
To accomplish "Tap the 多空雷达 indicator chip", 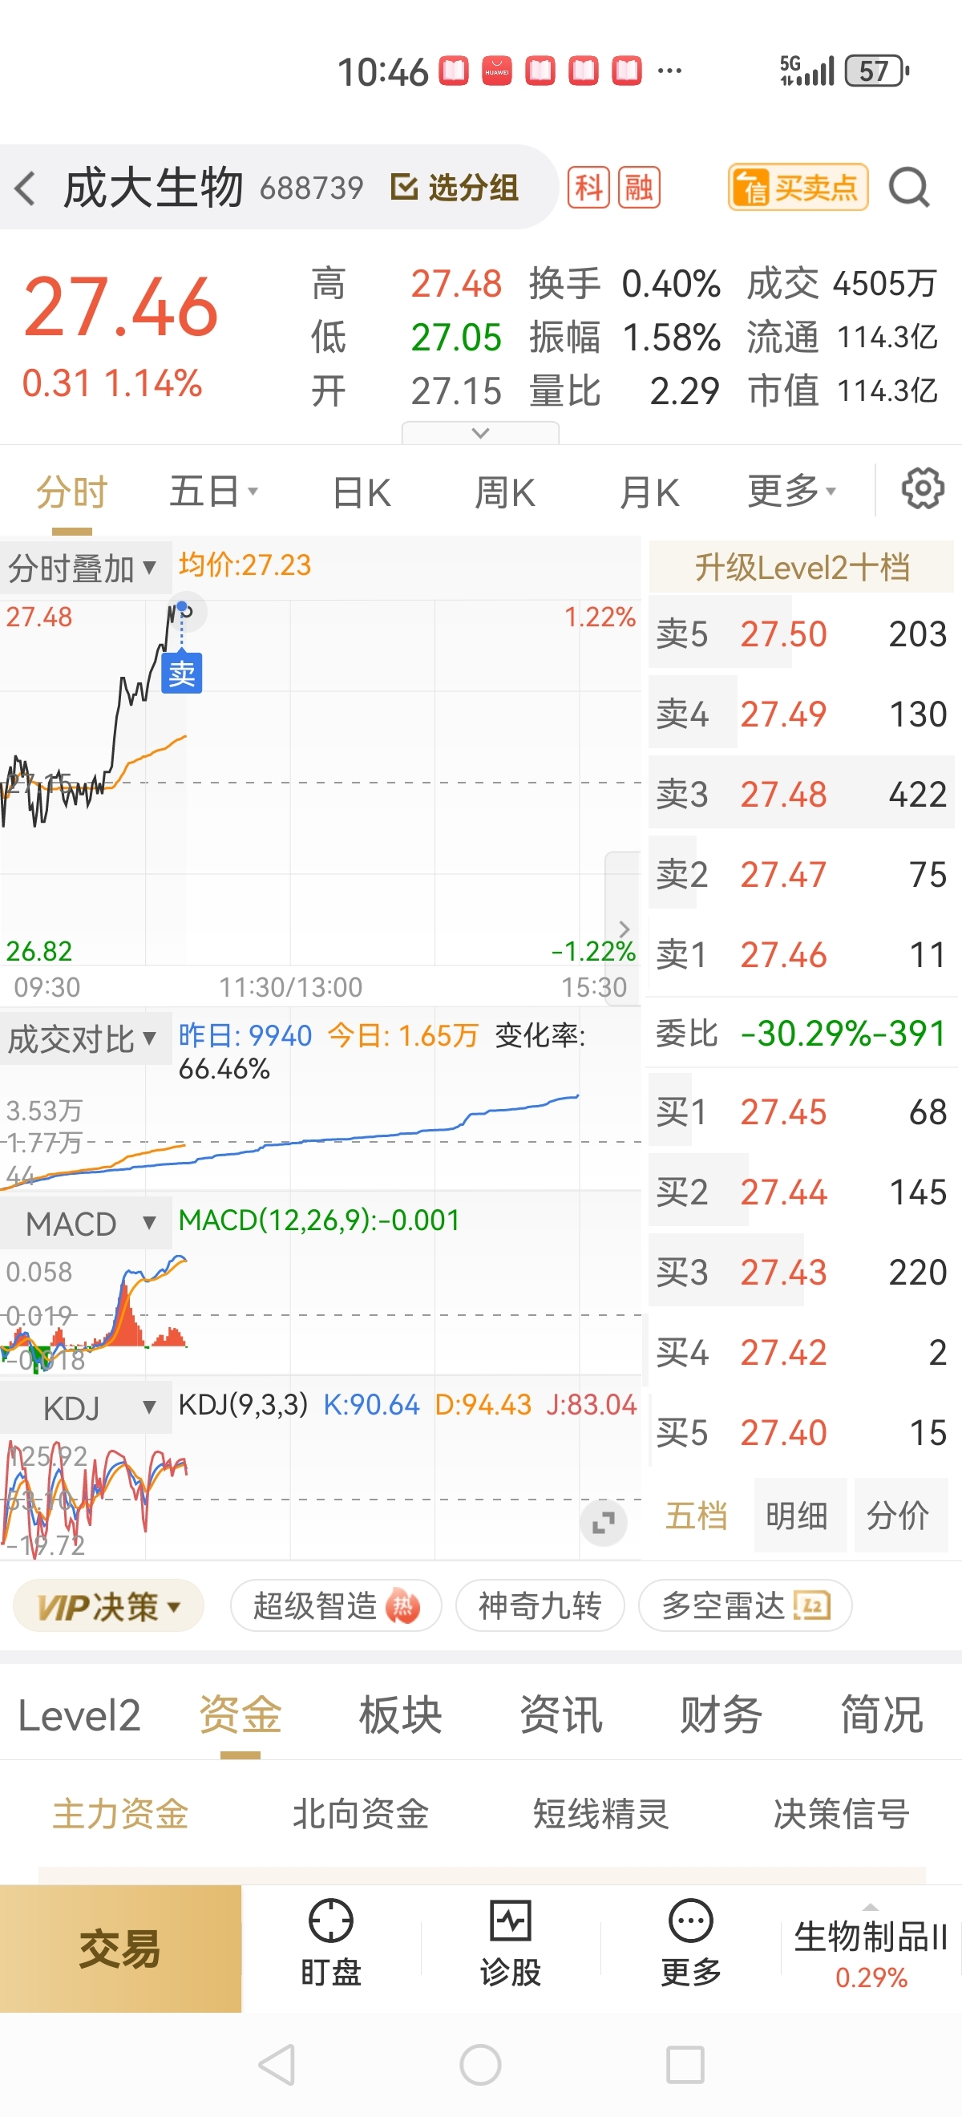I will click(745, 1606).
